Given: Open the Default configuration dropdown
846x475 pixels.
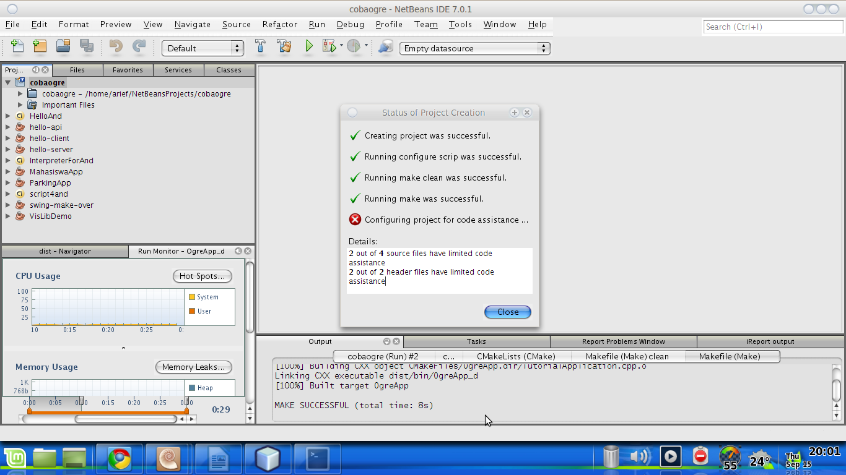Looking at the screenshot, I should click(x=202, y=48).
